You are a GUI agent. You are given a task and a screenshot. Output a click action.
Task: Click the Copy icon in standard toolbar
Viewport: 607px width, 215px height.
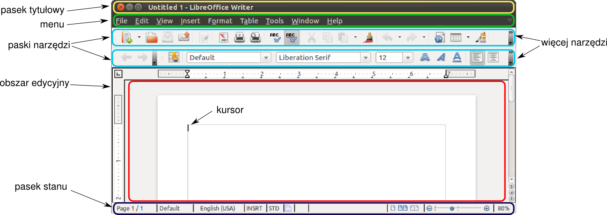click(x=327, y=38)
